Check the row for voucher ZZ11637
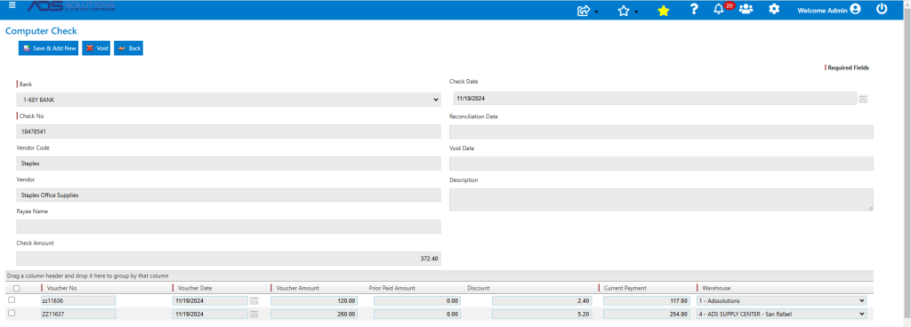The height and width of the screenshot is (327, 911). 12,313
